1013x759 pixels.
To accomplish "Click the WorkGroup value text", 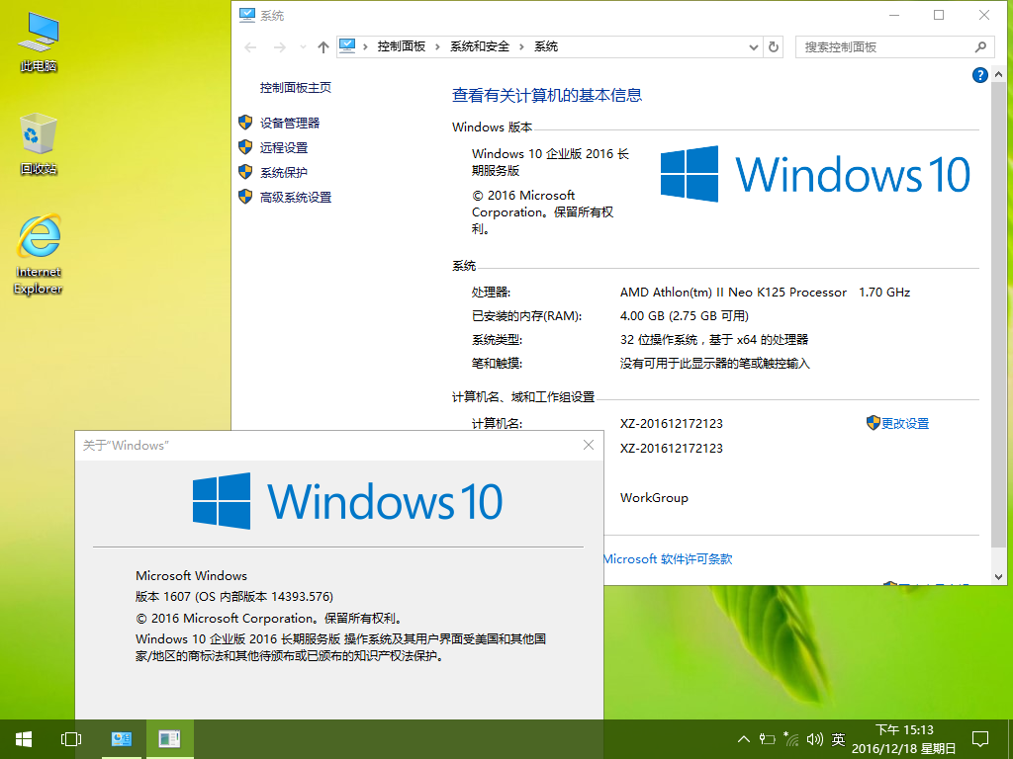I will coord(654,498).
